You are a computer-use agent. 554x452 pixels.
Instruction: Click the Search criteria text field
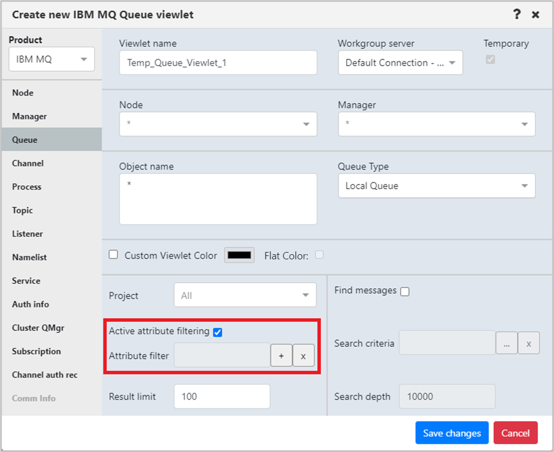[x=447, y=342]
